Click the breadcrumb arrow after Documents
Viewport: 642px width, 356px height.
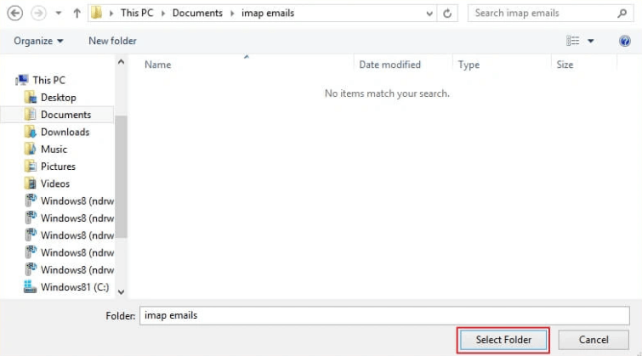pyautogui.click(x=232, y=14)
